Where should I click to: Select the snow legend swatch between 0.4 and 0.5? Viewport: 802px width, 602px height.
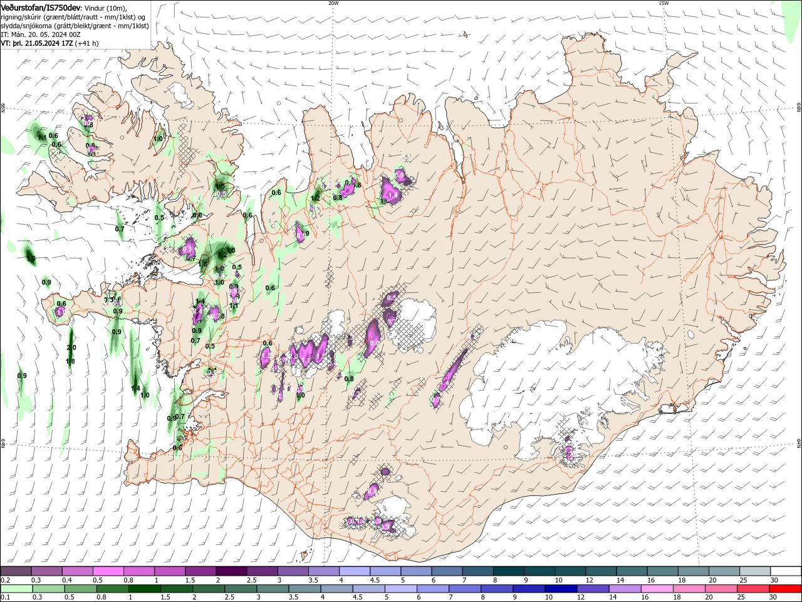77,571
